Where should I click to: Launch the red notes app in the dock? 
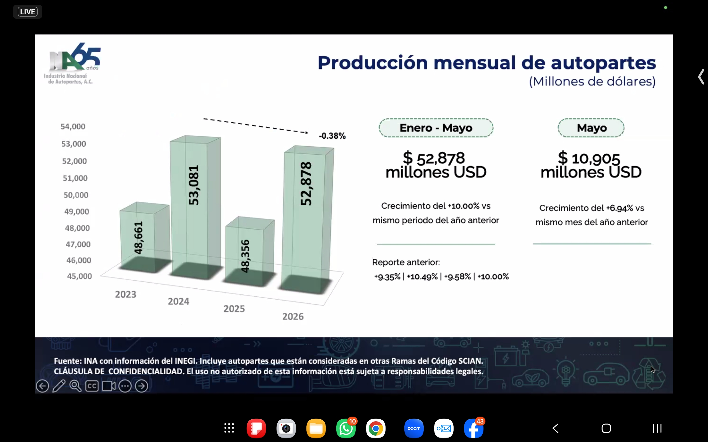(256, 428)
